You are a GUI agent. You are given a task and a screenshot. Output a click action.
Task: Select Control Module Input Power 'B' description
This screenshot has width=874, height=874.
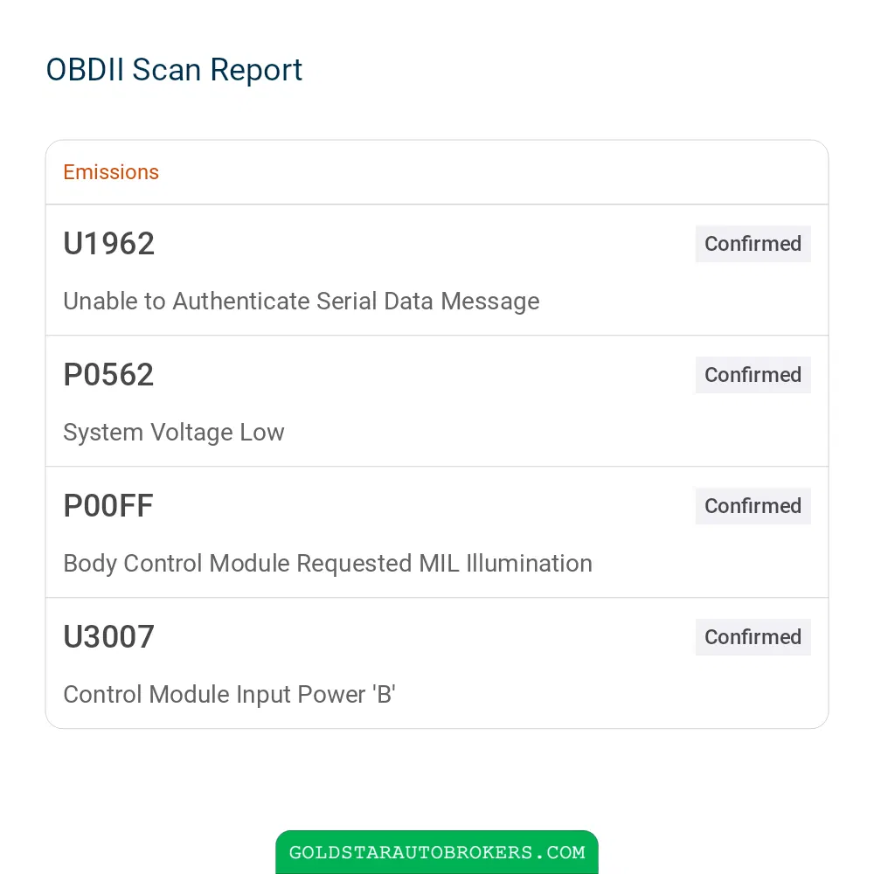pyautogui.click(x=230, y=695)
